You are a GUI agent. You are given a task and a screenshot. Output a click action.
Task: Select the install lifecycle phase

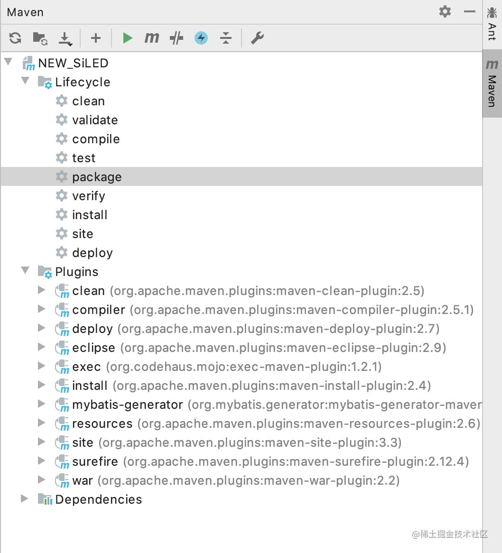click(90, 215)
